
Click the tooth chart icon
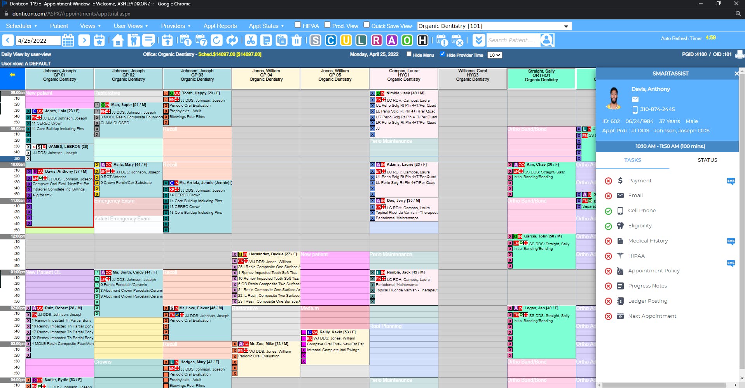point(133,40)
